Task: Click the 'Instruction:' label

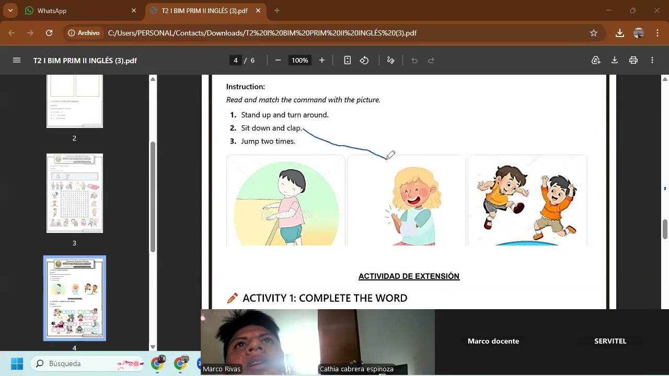Action: pyautogui.click(x=246, y=87)
